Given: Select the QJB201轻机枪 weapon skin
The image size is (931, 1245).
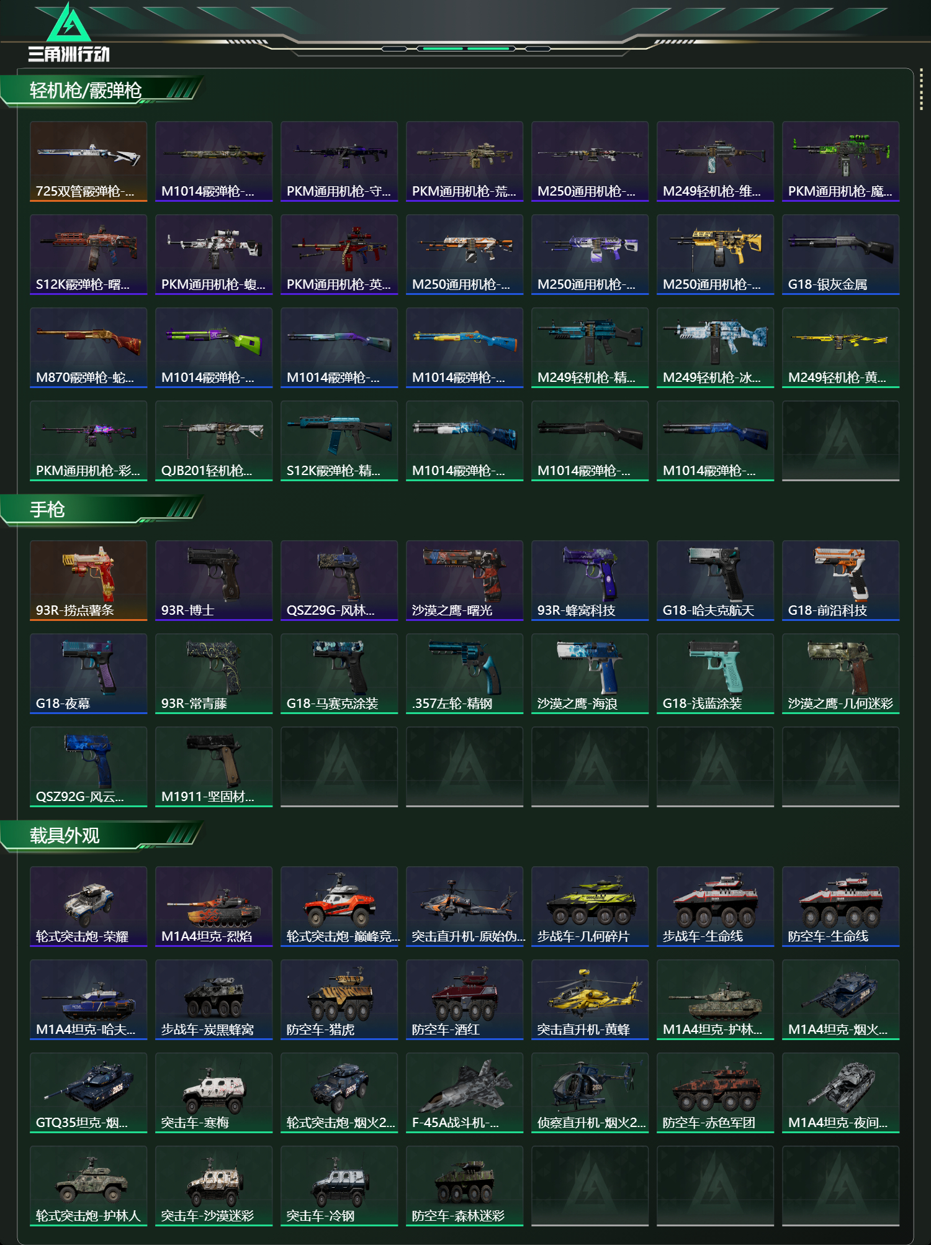Looking at the screenshot, I should (214, 440).
